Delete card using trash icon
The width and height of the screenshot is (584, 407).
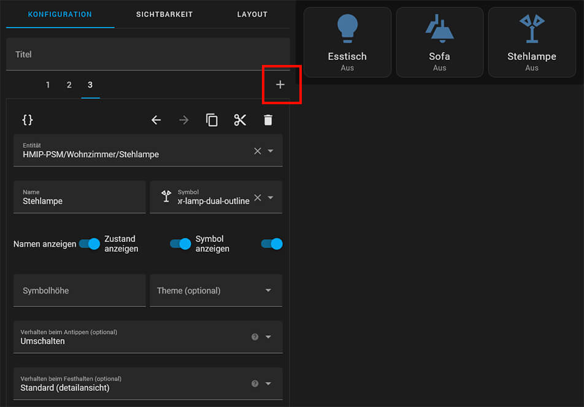click(268, 120)
